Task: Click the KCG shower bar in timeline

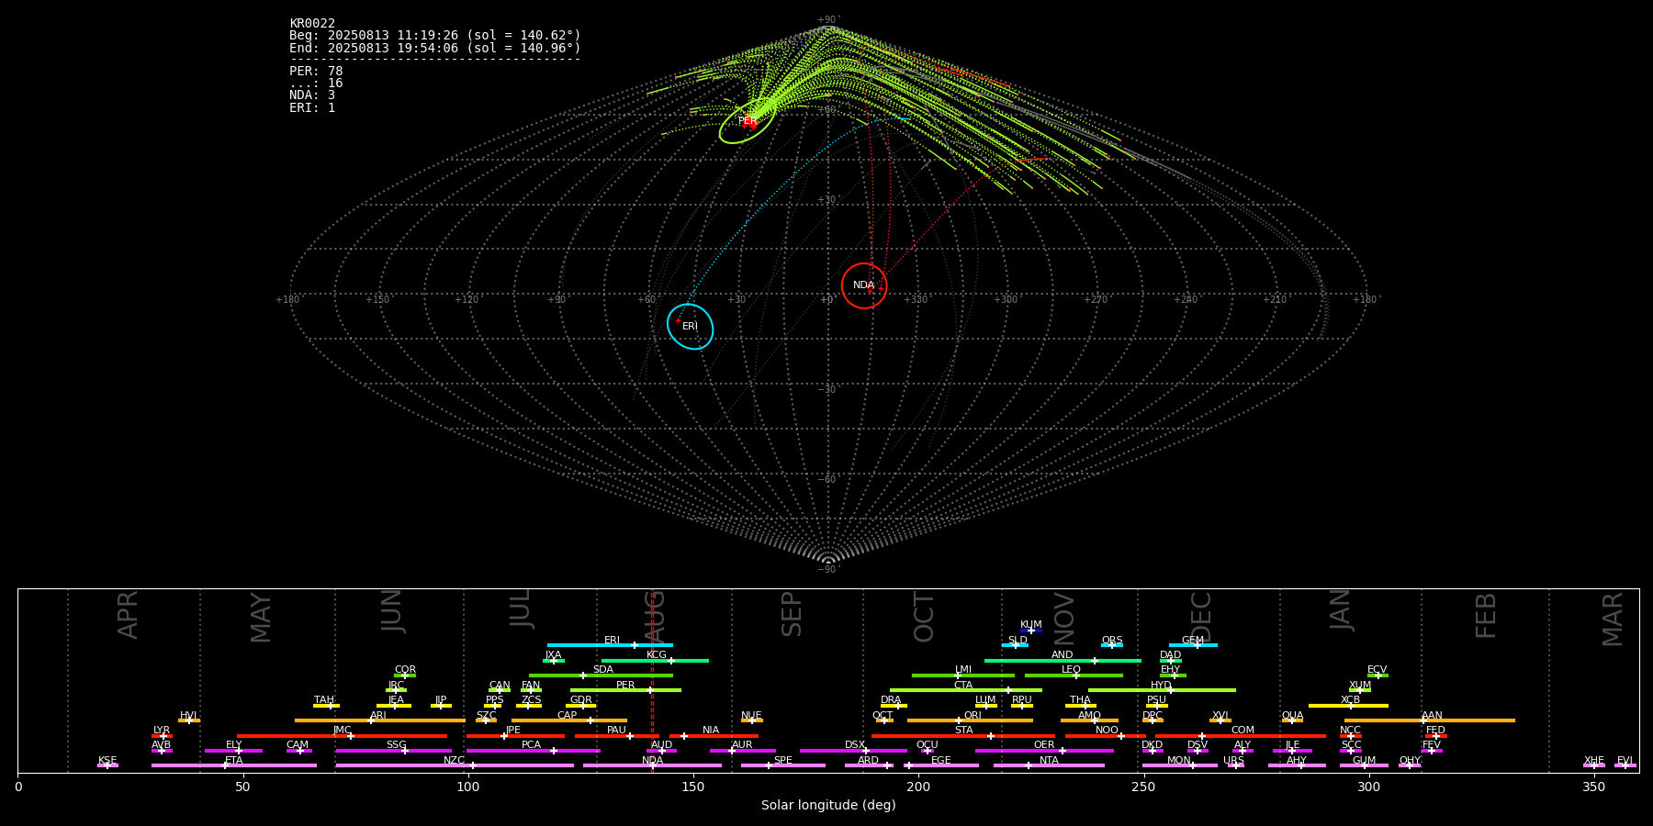Action: [x=655, y=661]
